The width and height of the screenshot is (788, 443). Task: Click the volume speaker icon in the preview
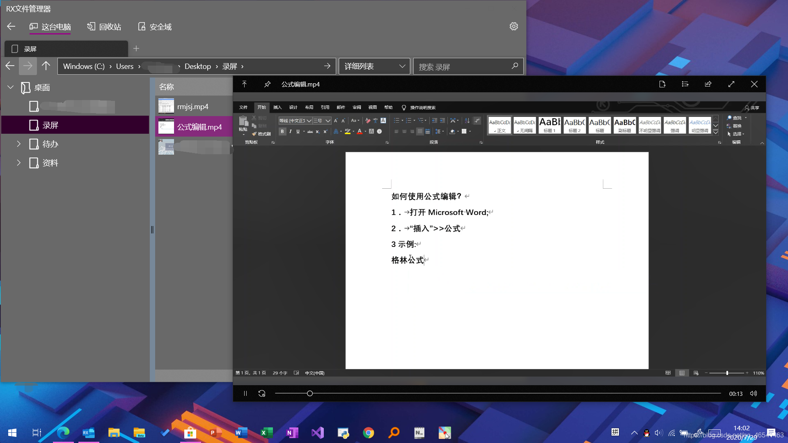coord(754,393)
